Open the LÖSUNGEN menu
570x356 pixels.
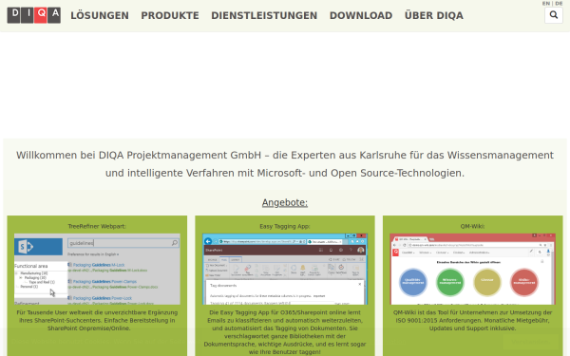(x=100, y=15)
